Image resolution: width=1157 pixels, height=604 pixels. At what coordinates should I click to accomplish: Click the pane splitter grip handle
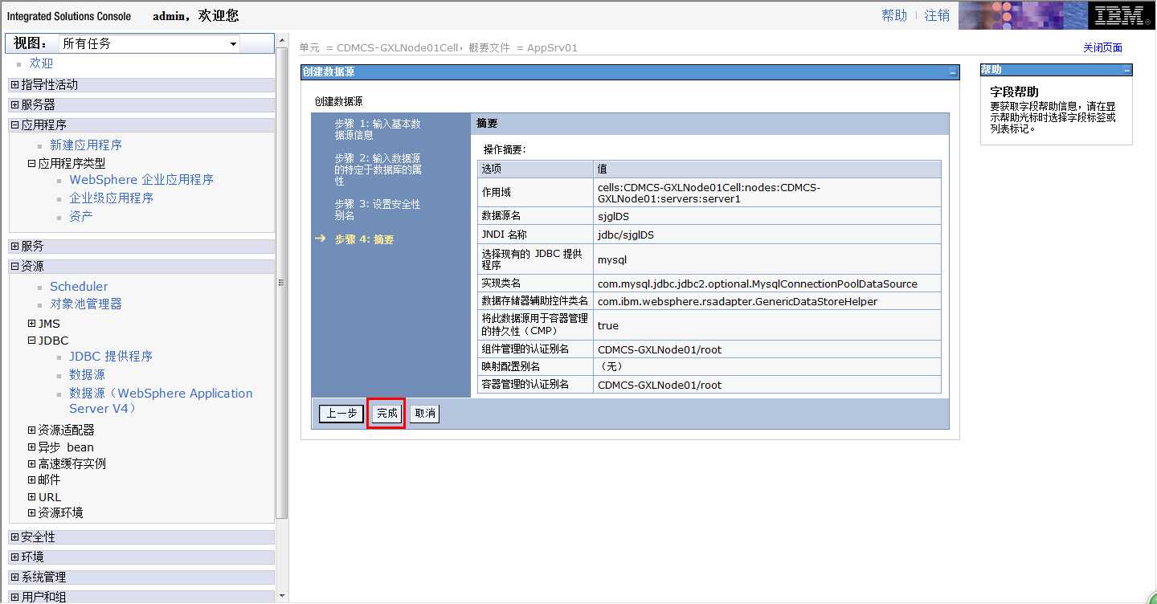point(281,283)
